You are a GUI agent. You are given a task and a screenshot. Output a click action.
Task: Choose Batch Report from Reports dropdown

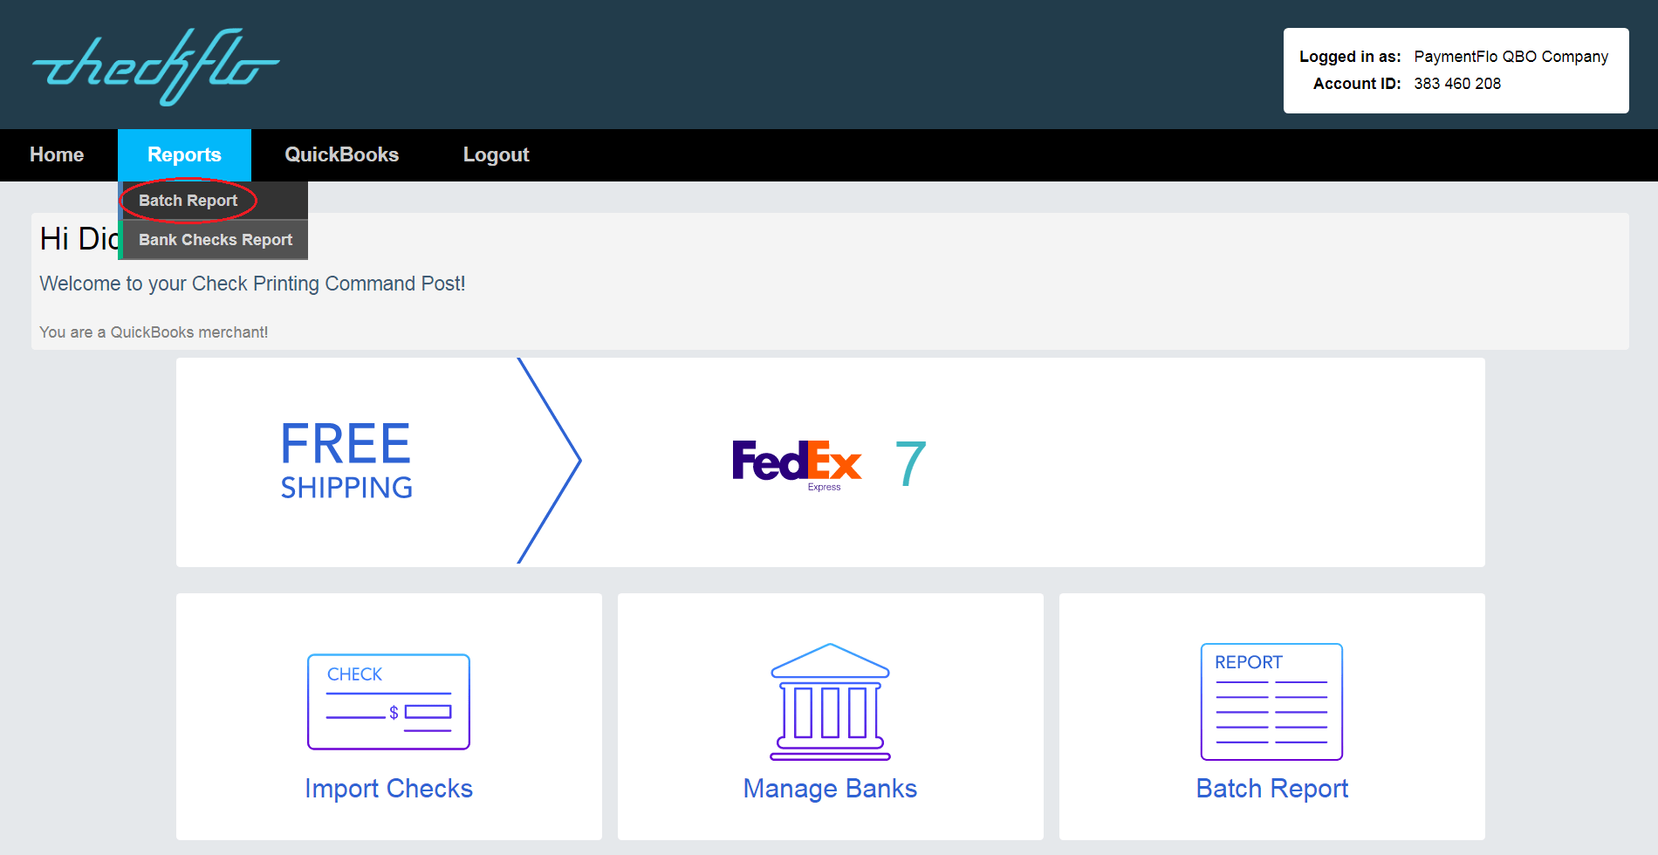tap(213, 201)
